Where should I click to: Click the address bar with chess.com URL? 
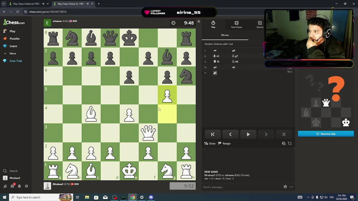[x=48, y=12]
